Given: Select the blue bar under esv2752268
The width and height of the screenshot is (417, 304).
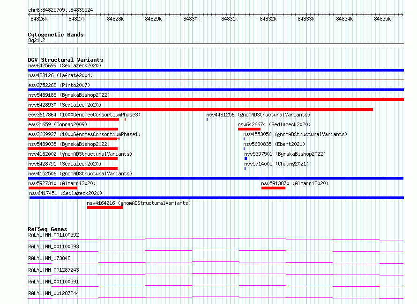Looking at the screenshot, I should click(x=216, y=90).
